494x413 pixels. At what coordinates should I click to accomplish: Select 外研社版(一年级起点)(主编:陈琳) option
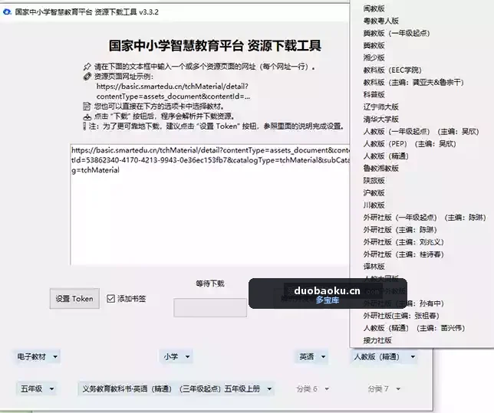(424, 217)
